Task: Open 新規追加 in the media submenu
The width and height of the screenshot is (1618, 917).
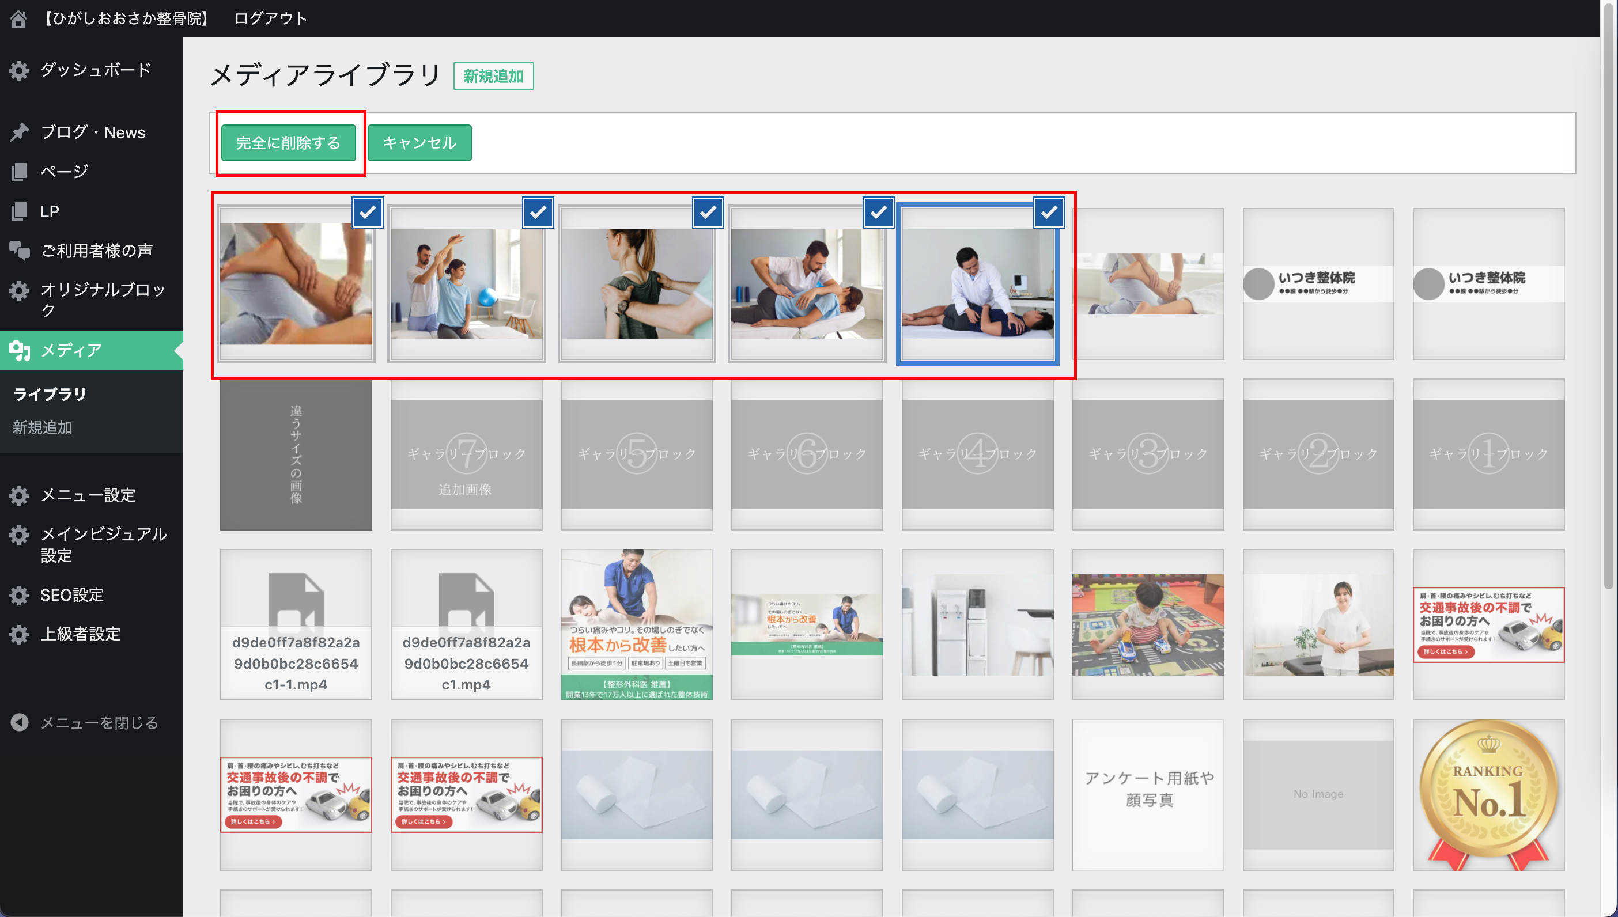Action: (42, 427)
